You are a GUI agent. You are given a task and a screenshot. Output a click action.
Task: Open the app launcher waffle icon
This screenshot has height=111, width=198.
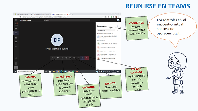click(x=16, y=20)
